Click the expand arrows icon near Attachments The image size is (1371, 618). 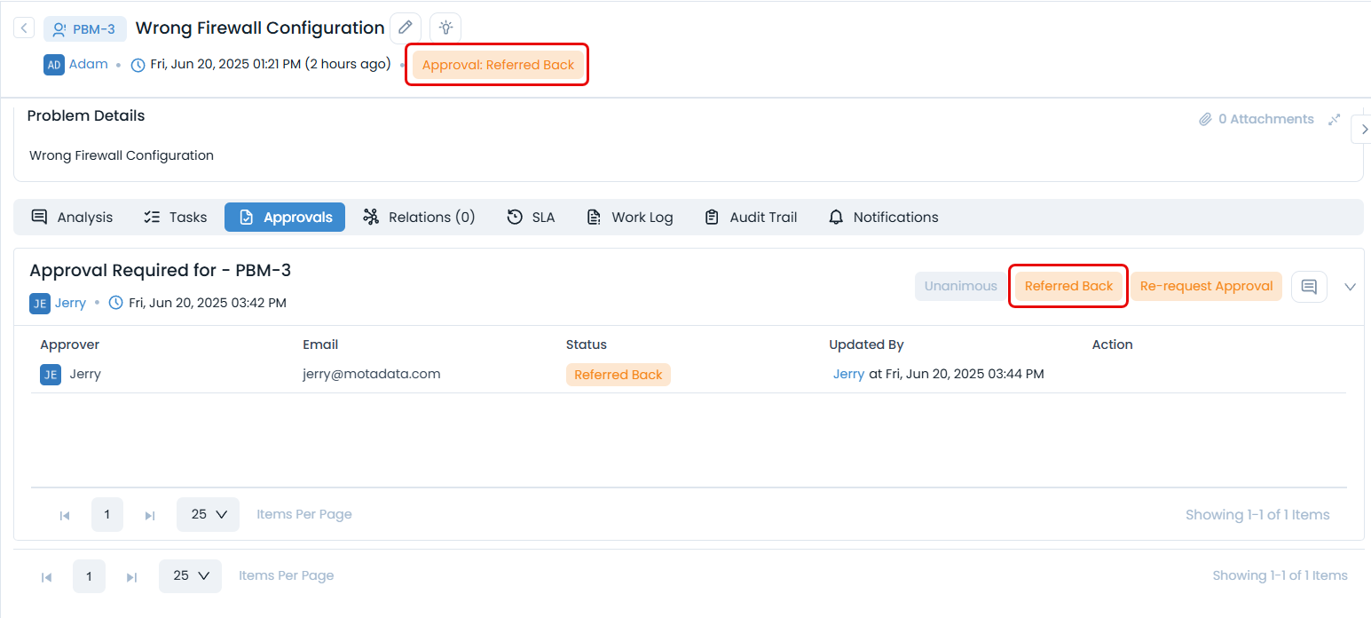click(x=1334, y=118)
